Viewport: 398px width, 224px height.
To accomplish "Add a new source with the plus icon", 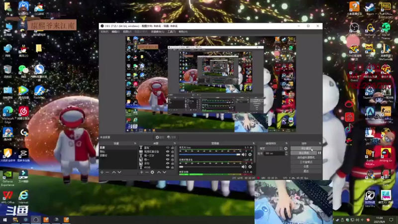I will tap(142, 172).
